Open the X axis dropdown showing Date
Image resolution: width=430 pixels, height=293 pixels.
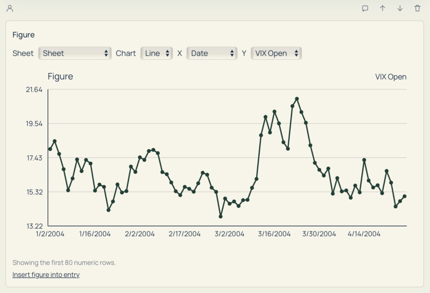(x=212, y=53)
